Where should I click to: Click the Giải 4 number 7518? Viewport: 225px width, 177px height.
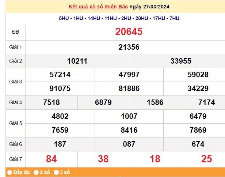pyautogui.click(x=51, y=102)
